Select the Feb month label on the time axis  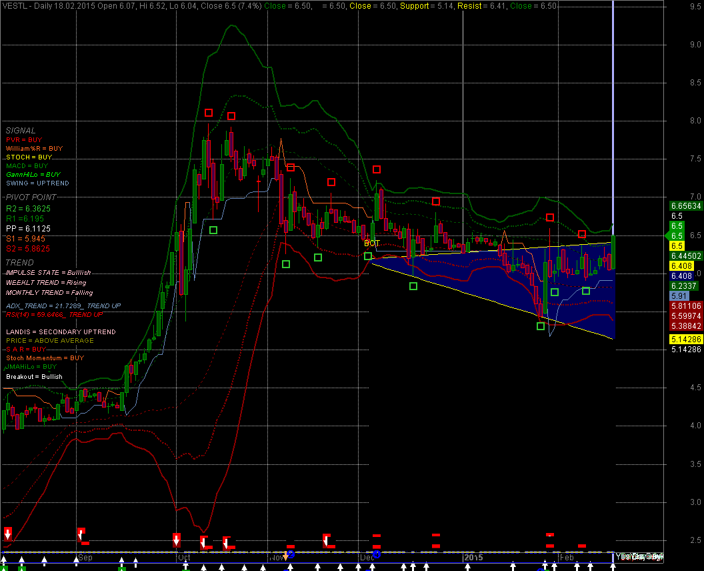tap(567, 557)
